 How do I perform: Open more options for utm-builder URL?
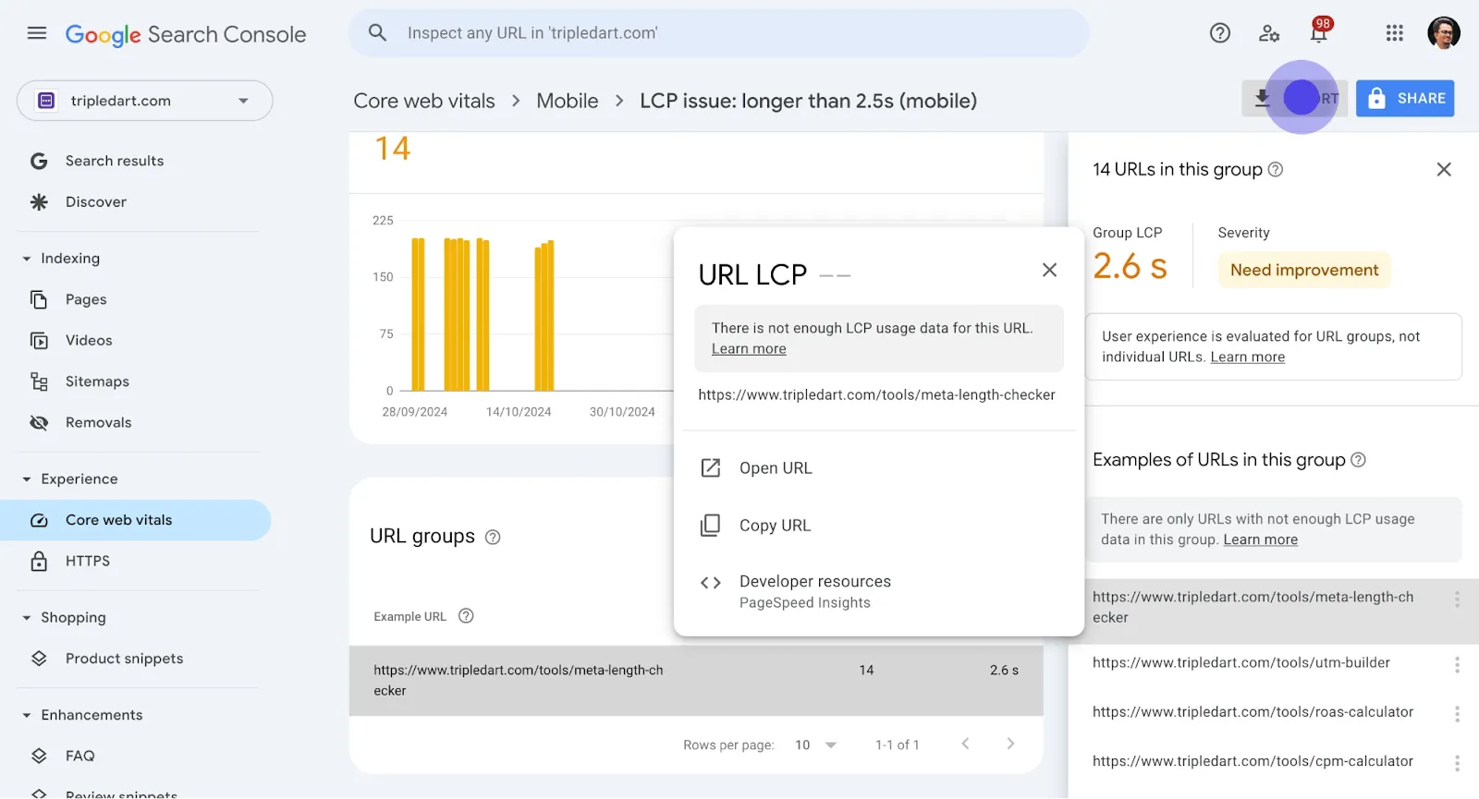1457,665
